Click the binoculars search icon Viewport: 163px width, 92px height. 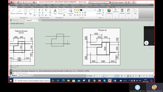click(x=110, y=2)
